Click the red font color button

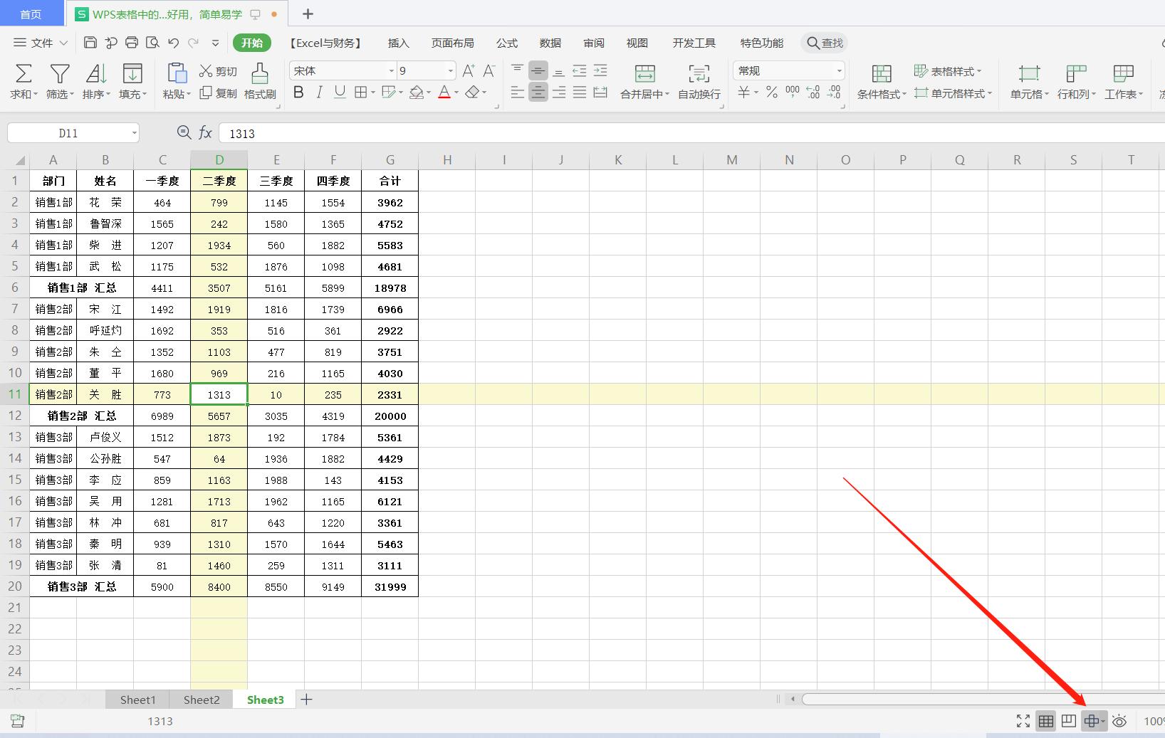point(444,93)
